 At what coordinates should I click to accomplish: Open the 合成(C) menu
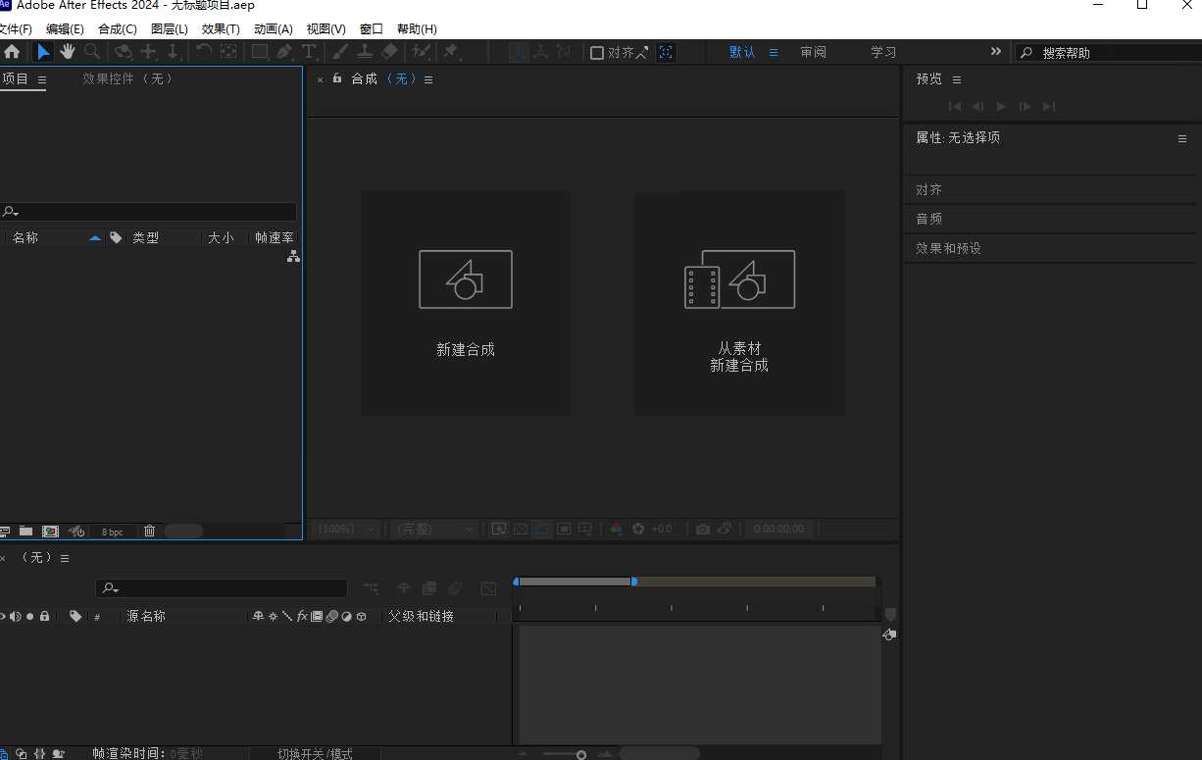[x=118, y=29]
